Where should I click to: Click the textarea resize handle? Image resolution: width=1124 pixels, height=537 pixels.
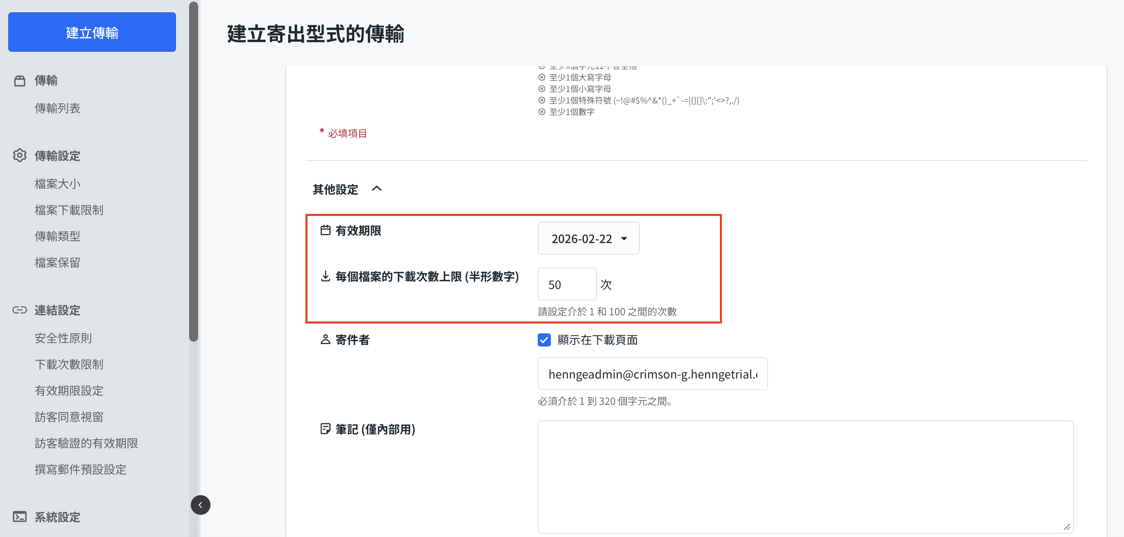point(1067,527)
